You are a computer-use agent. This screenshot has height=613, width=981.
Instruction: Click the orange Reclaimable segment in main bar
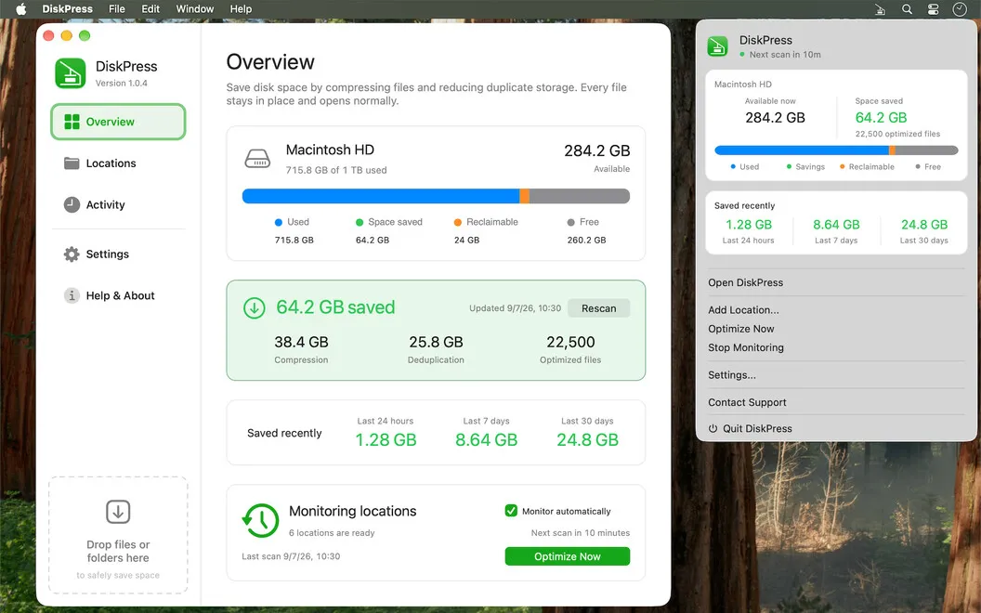pos(524,196)
